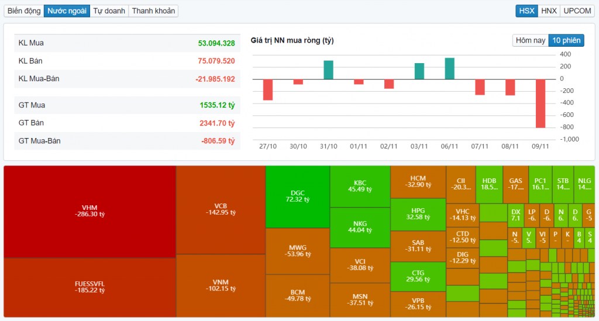599x321 pixels.
Task: Select the HDB treemap tile
Action: 489,184
